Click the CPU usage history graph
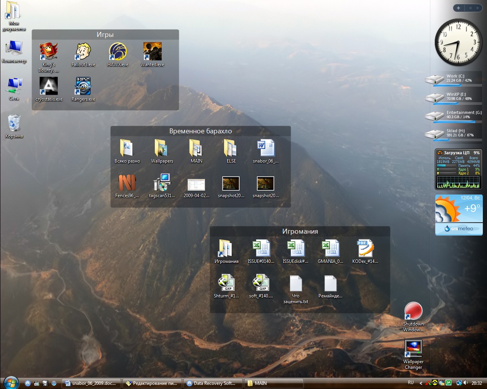This screenshot has height=389, width=487. coord(458,182)
